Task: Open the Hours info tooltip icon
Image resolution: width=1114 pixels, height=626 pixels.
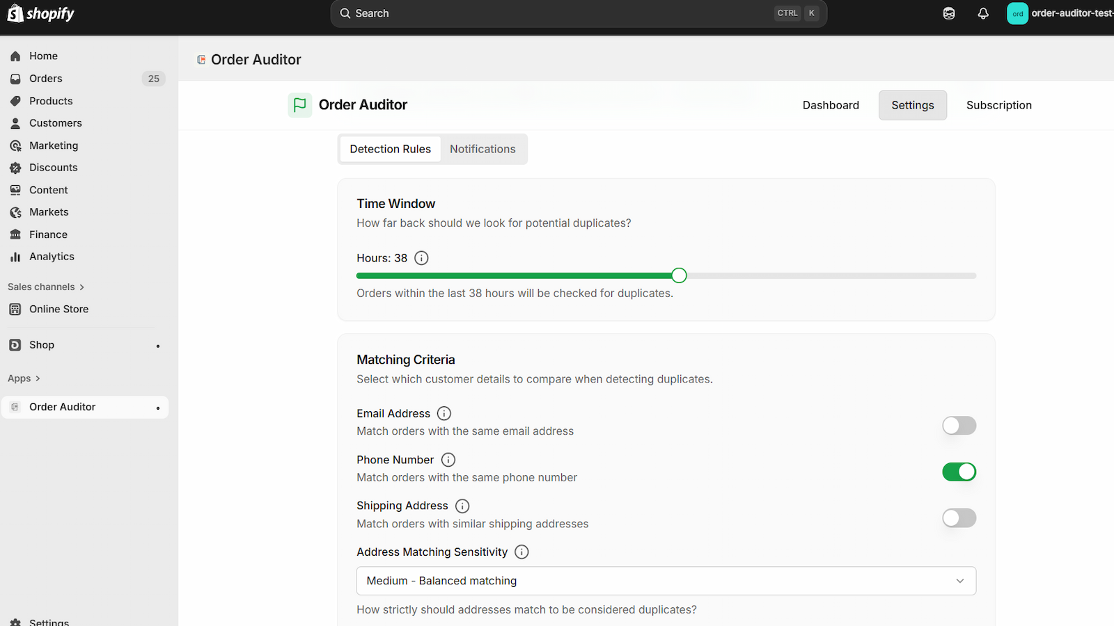Action: point(421,257)
